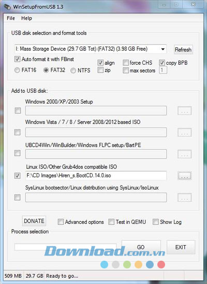Click the GO button
Viewport: 207px width, 284px height.
coord(141,247)
